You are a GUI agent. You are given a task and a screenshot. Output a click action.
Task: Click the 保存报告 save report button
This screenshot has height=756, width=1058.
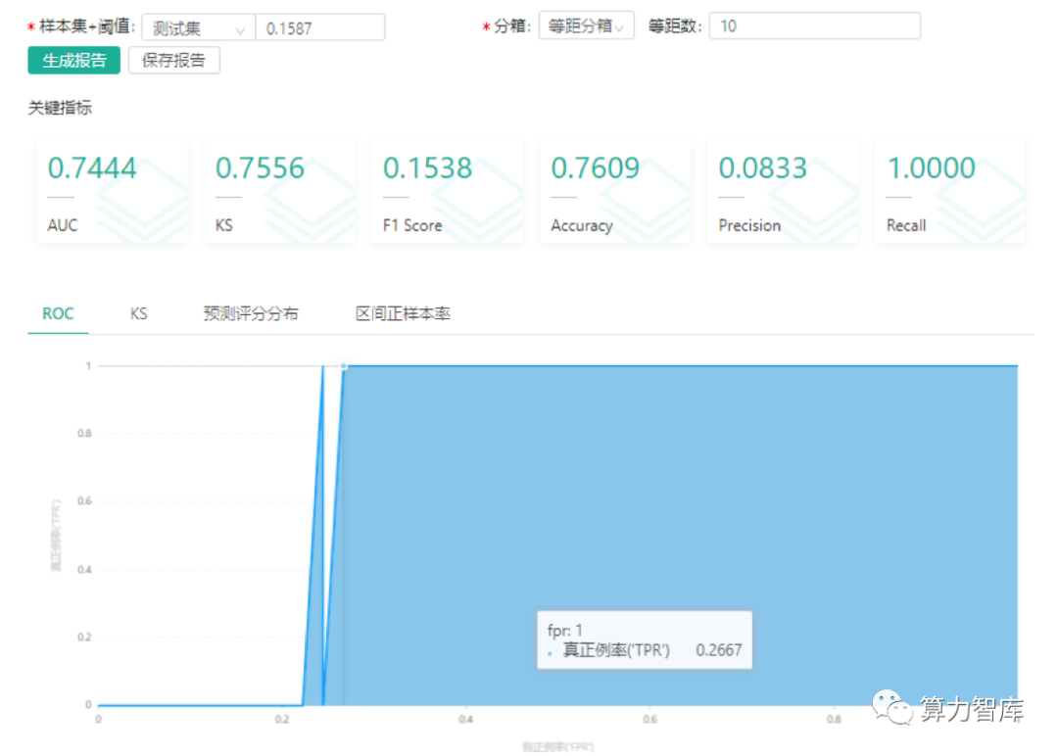coord(173,60)
